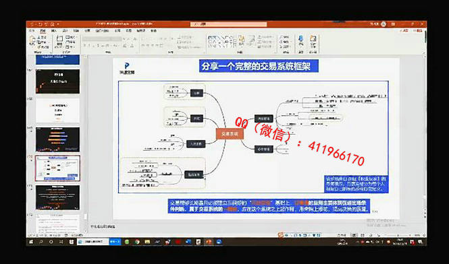The width and height of the screenshot is (449, 264).
Task: Click the taskbar search magnifier icon
Action: coord(41,242)
